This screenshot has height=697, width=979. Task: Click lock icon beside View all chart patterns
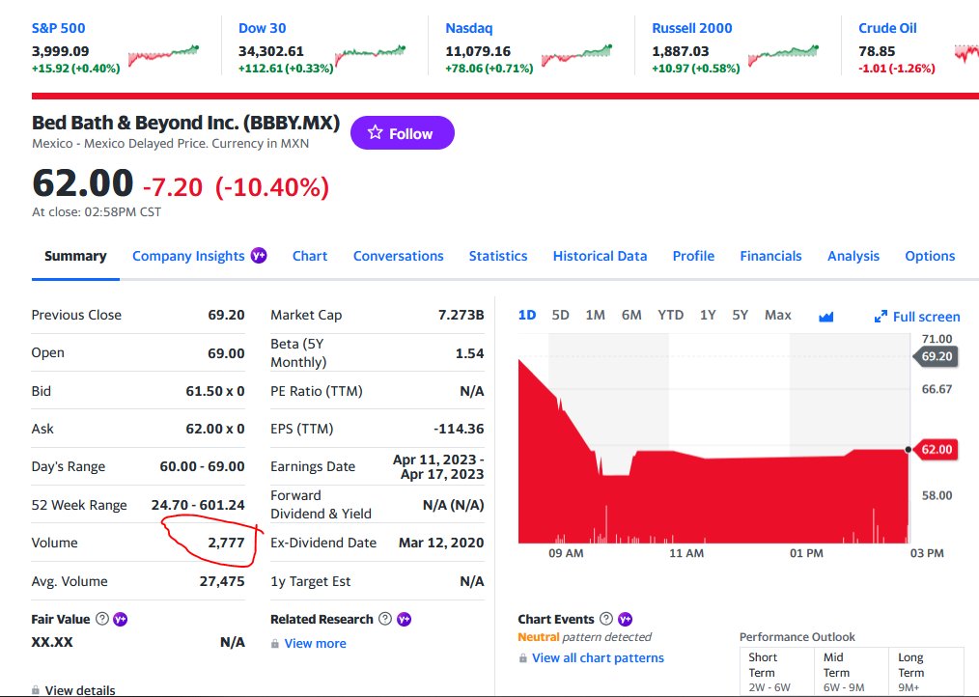coord(522,657)
